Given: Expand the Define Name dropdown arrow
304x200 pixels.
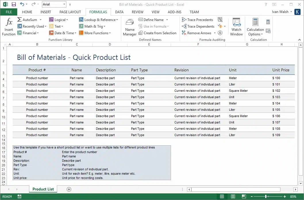Looking at the screenshot, I should (x=167, y=20).
